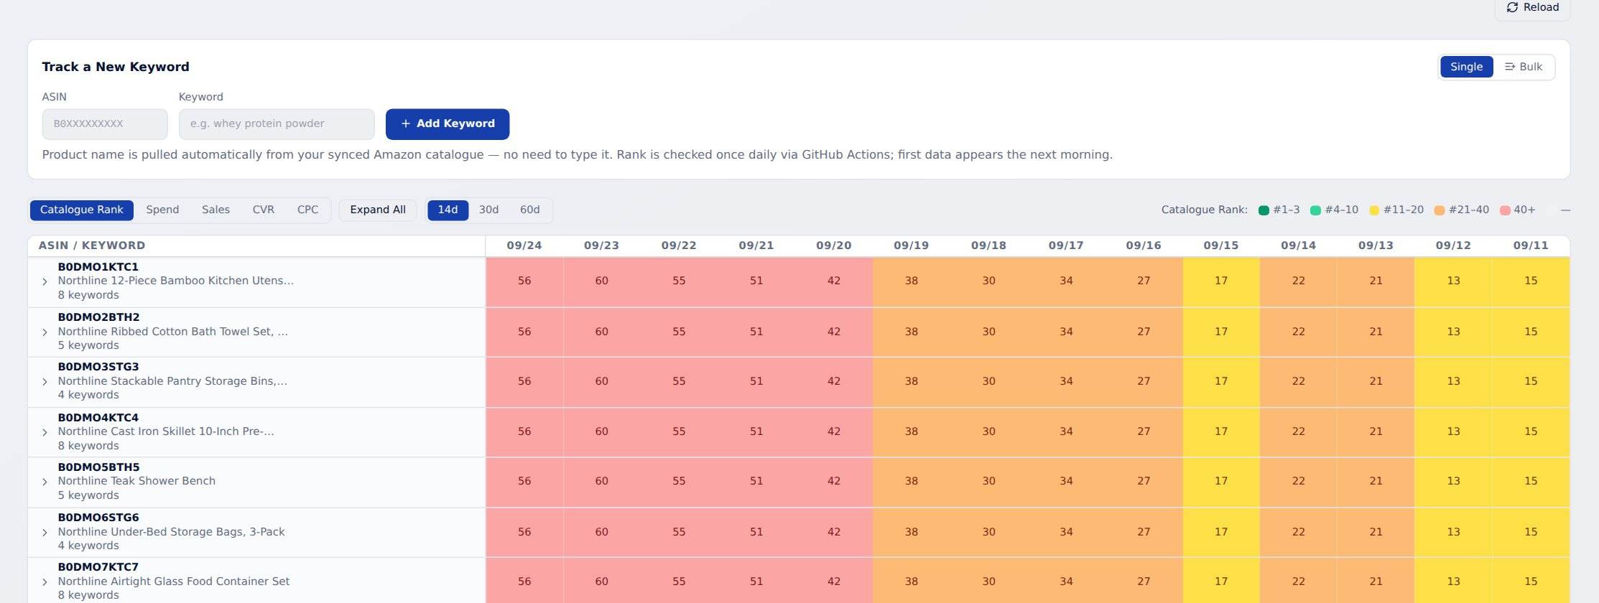Click the Reload button
Image resolution: width=1599 pixels, height=603 pixels.
click(1532, 7)
